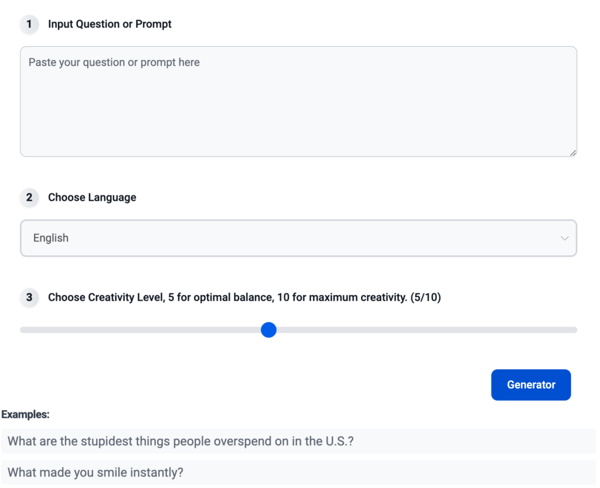Click the step 2 numbered circle

click(29, 198)
